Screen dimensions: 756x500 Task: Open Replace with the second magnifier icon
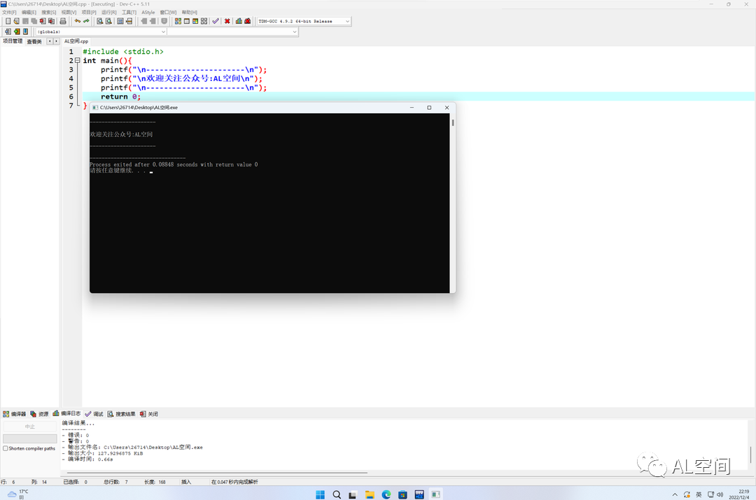(x=109, y=21)
